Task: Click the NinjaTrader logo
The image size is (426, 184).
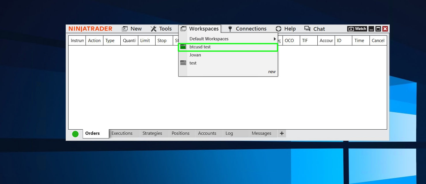Action: click(90, 29)
